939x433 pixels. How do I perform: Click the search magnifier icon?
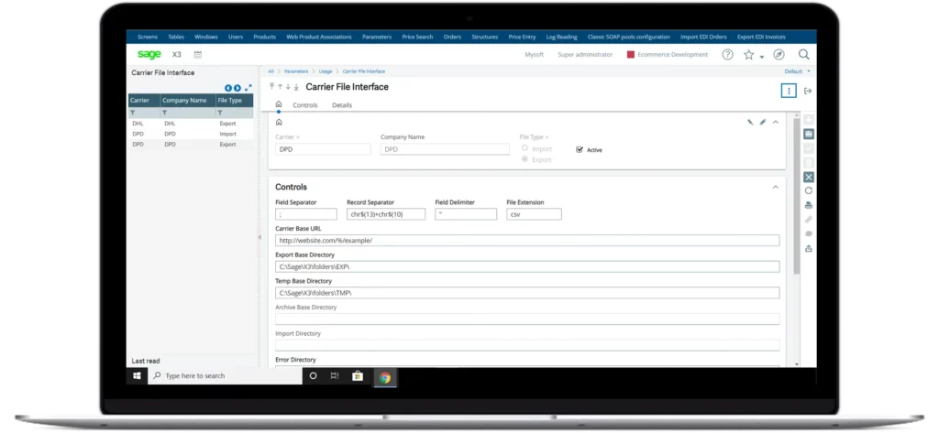click(803, 54)
